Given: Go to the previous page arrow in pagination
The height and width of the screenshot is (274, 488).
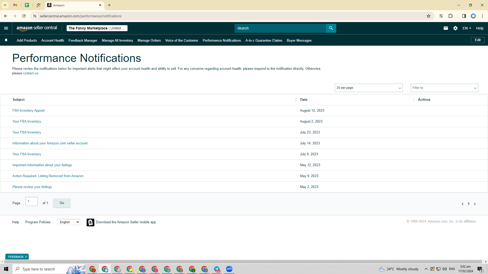Looking at the screenshot, I should tap(463, 204).
